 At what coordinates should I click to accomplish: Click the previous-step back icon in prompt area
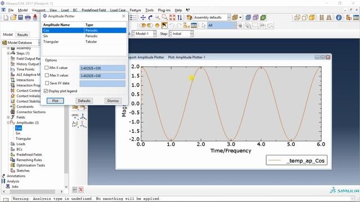coord(75,190)
